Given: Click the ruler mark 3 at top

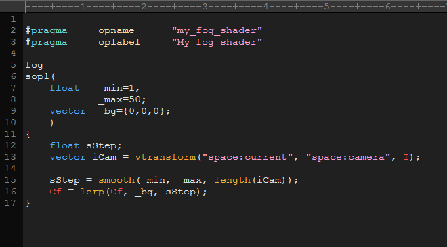Looking at the screenshot, I should [205, 7].
